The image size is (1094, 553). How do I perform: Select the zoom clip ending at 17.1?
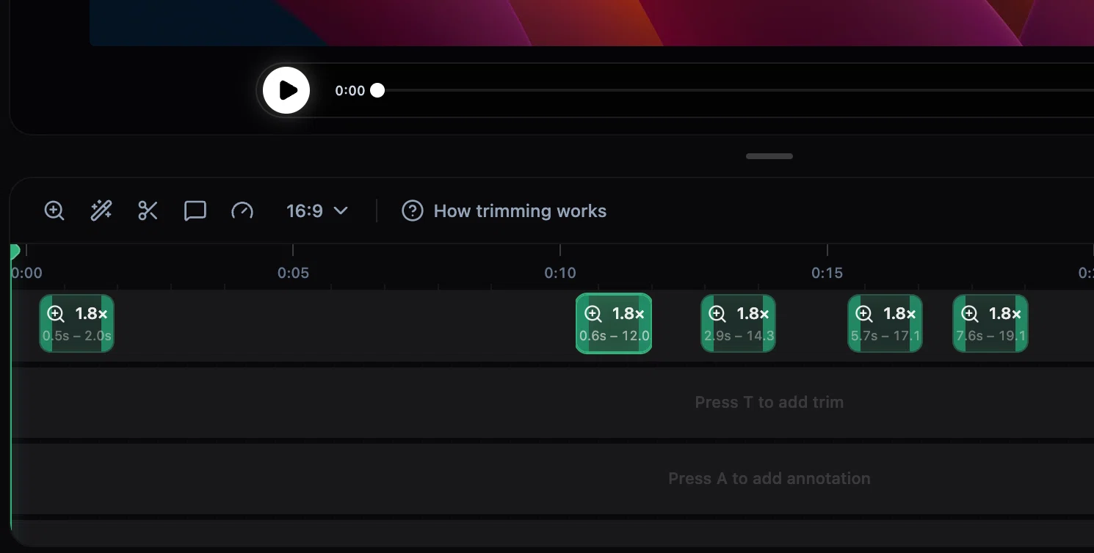885,323
